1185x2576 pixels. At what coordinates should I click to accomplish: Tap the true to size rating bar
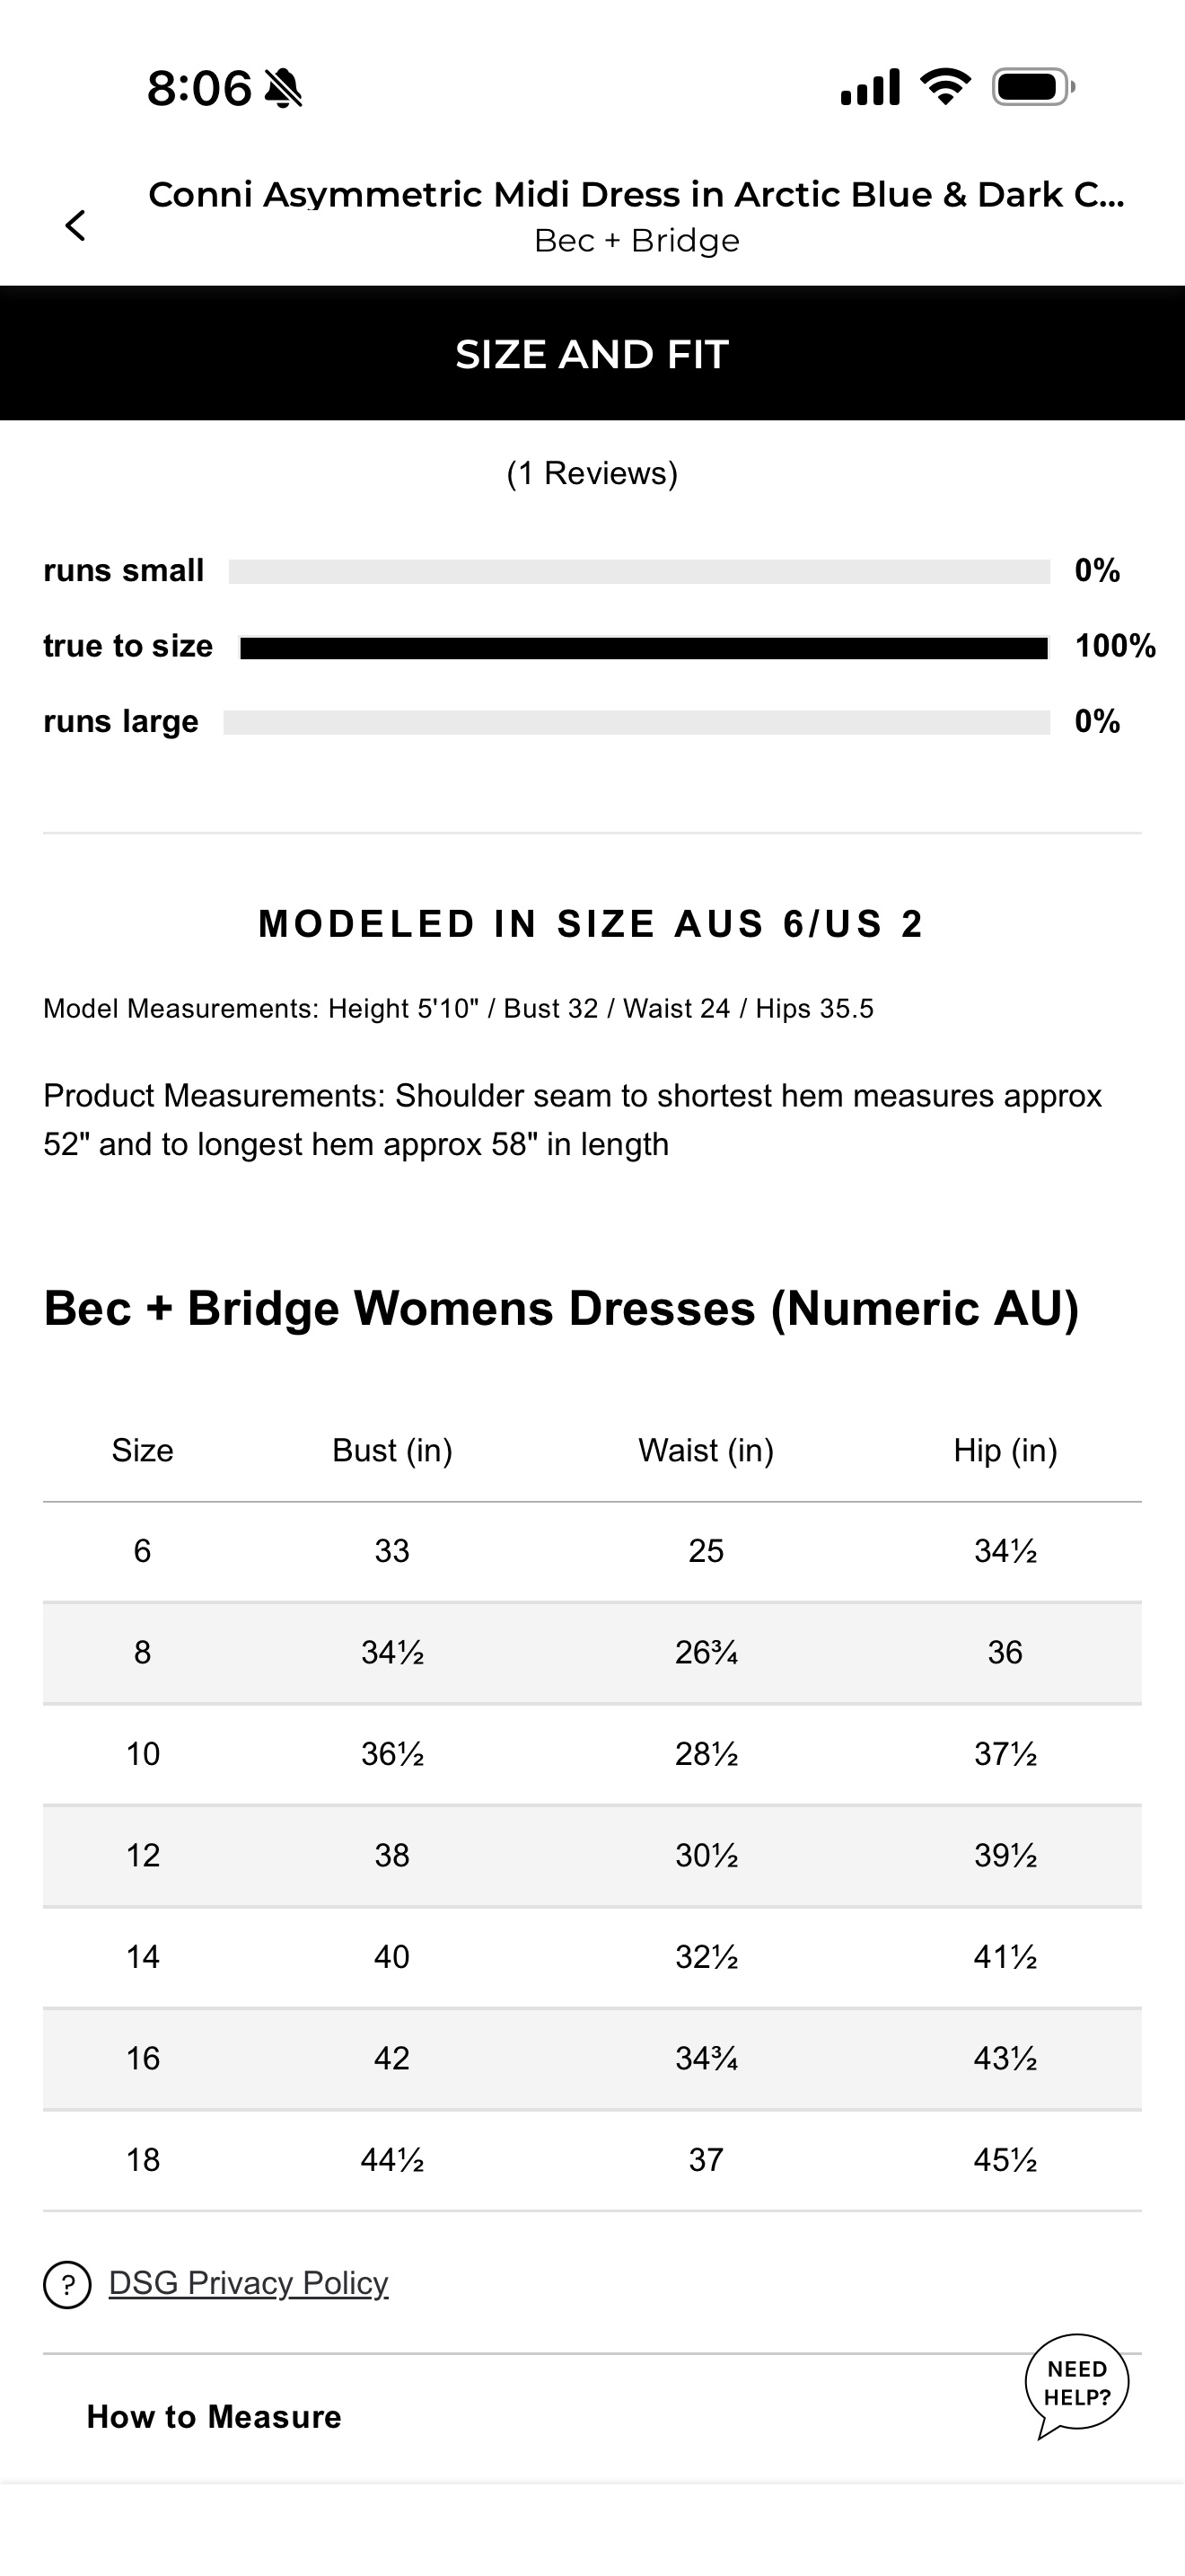[x=645, y=648]
